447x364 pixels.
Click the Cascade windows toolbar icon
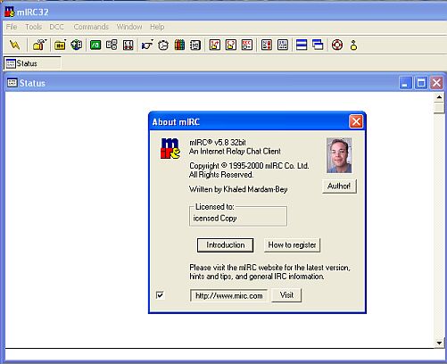[x=318, y=45]
